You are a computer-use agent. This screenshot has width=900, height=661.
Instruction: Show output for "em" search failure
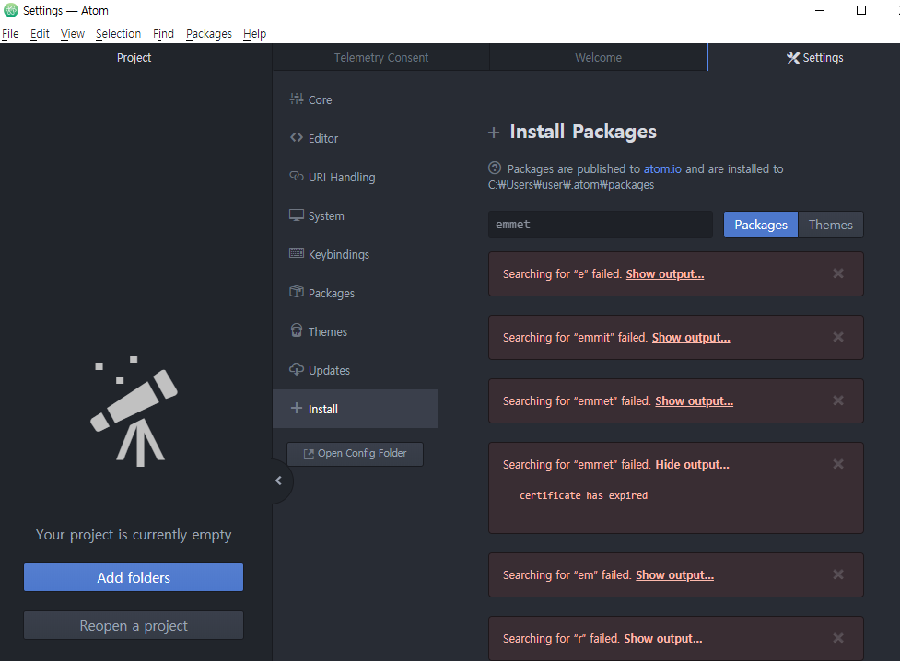tap(674, 575)
